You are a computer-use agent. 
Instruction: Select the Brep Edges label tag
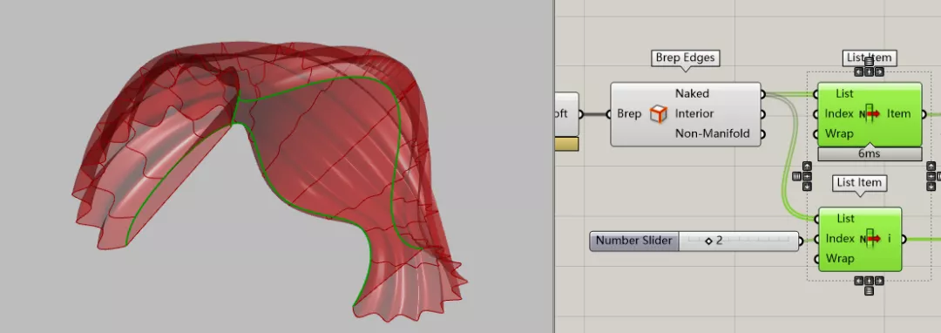[x=685, y=58]
